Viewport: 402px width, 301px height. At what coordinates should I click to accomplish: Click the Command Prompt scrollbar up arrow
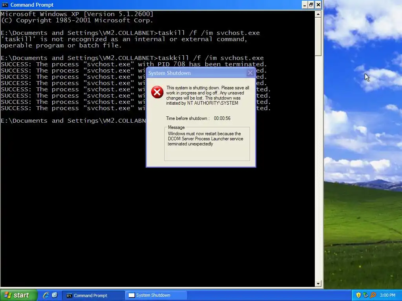tap(318, 14)
